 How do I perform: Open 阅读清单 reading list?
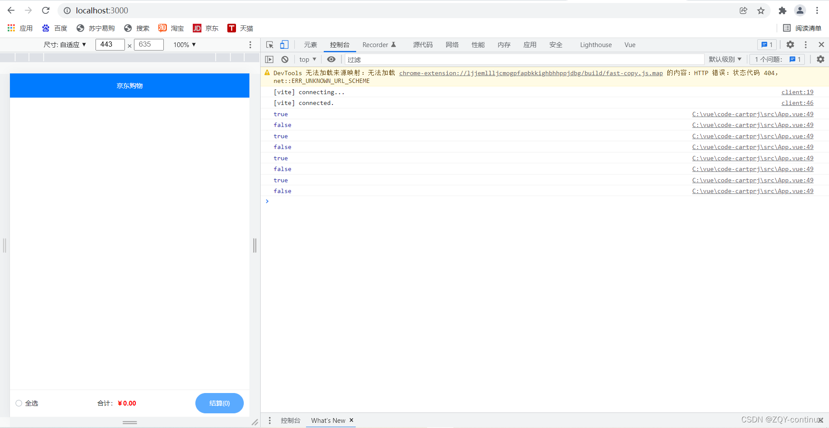(x=802, y=28)
